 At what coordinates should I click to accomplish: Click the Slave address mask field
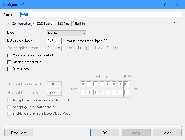click(x=54, y=93)
